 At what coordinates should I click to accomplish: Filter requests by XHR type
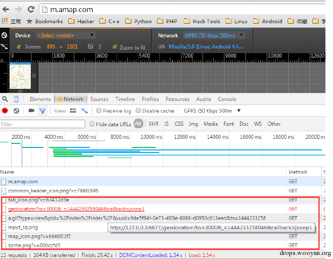[153, 124]
